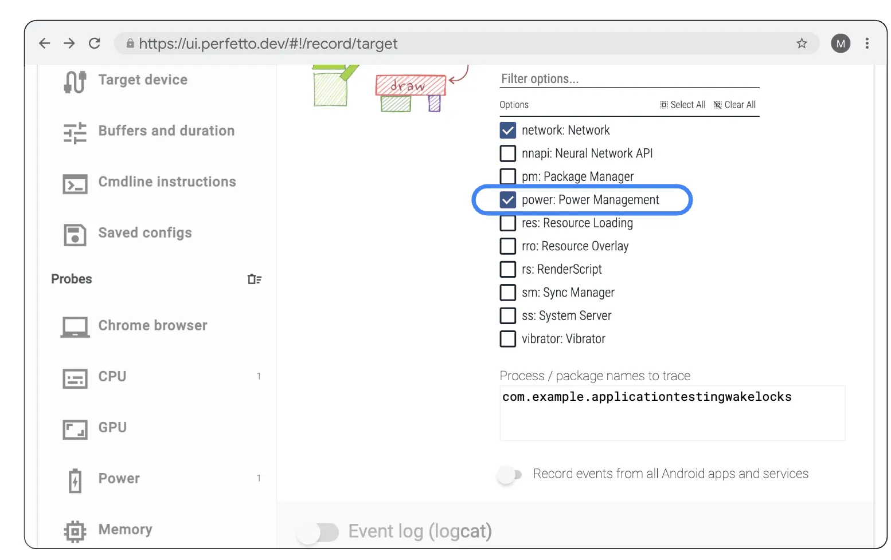Clear probes using the Probes trash icon

[254, 279]
